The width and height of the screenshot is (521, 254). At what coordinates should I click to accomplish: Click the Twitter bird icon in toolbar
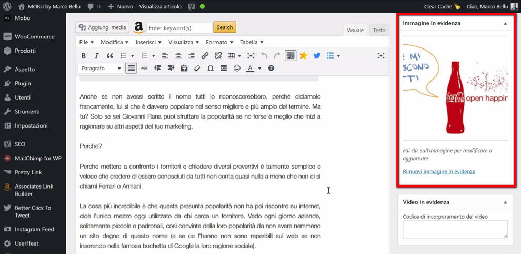point(317,55)
